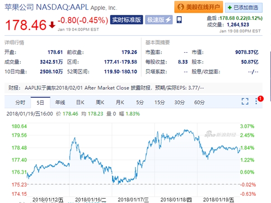
Task: Select the 5日 chart tab
Action: (x=40, y=102)
